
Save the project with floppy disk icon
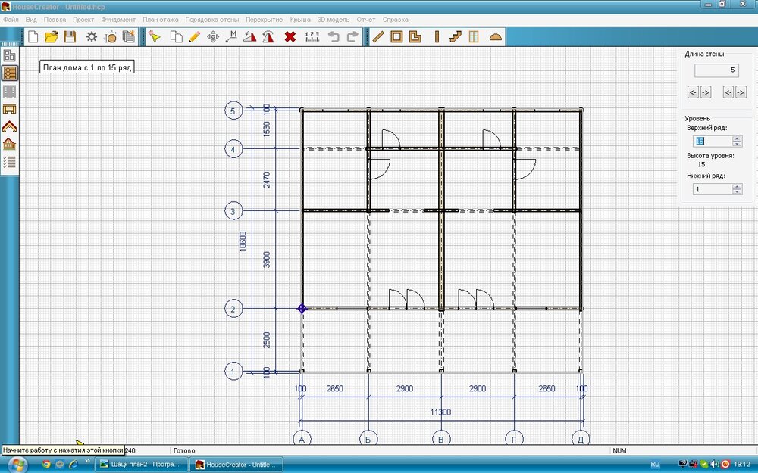pos(69,36)
